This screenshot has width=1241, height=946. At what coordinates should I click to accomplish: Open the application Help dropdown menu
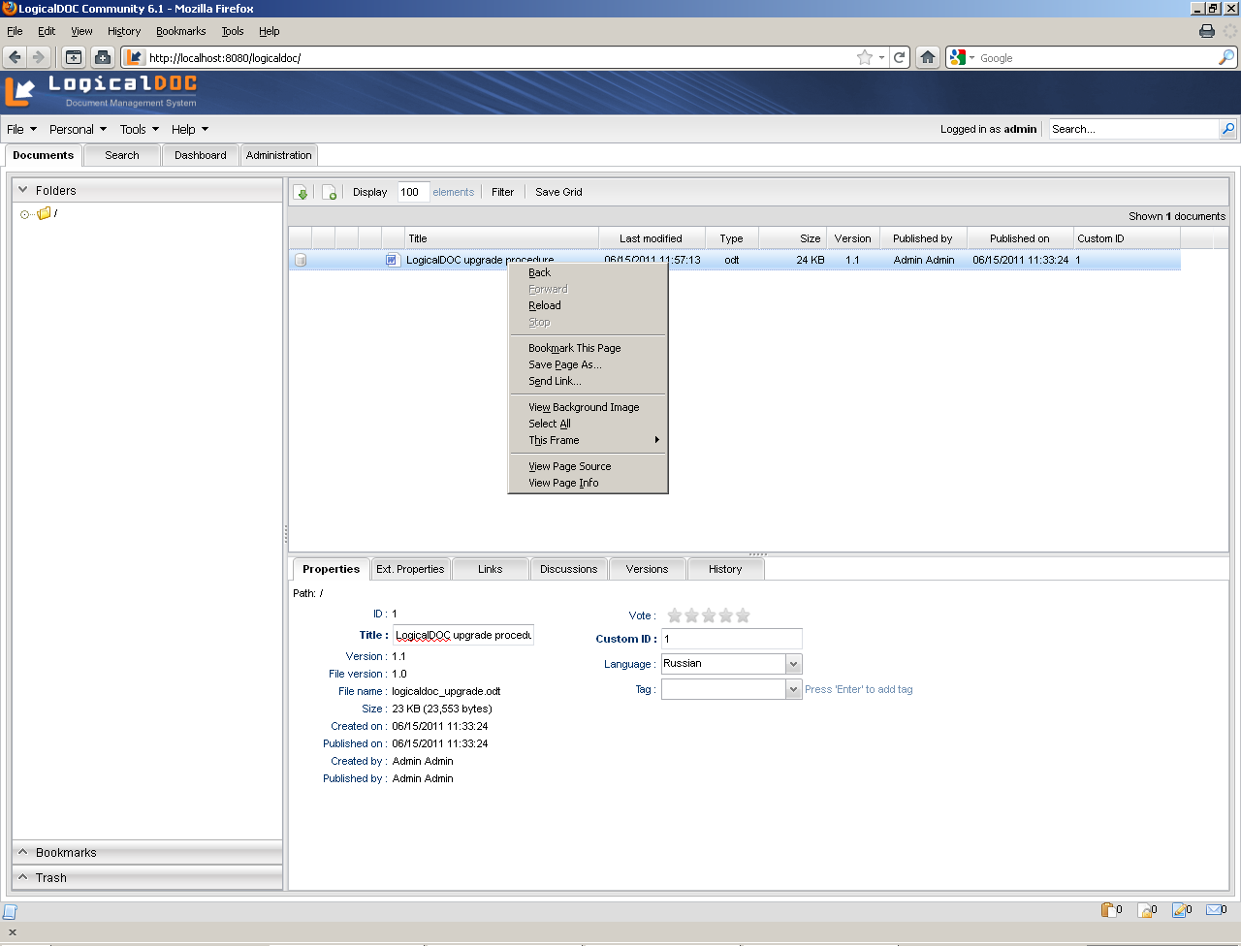click(190, 129)
